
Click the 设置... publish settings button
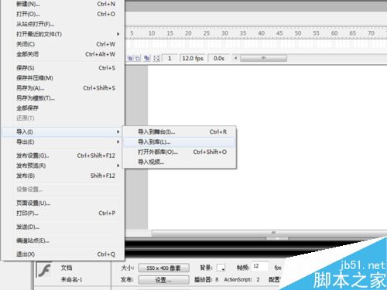coord(164,280)
